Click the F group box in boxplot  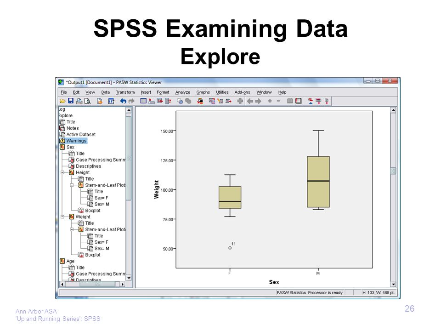pos(230,197)
